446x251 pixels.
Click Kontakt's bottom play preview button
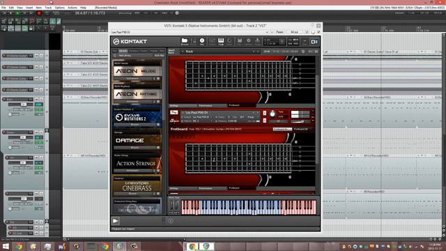116,221
